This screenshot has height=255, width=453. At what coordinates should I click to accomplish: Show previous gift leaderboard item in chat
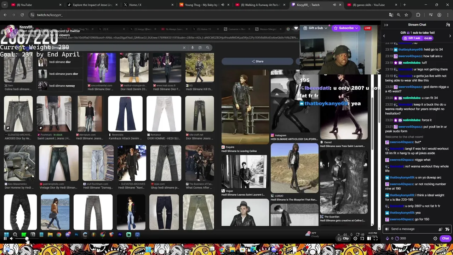coord(384,36)
